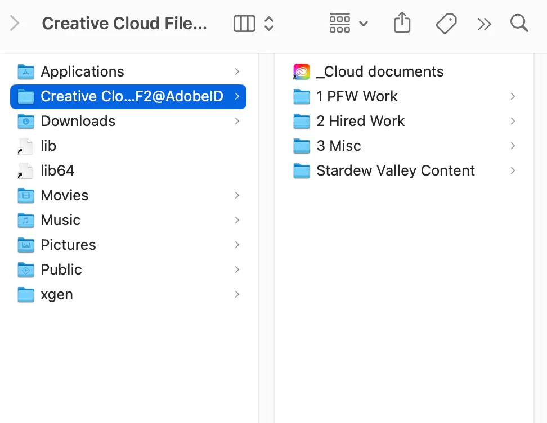Viewport: 547px width, 423px height.
Task: Expand Music row chevron
Action: (237, 220)
